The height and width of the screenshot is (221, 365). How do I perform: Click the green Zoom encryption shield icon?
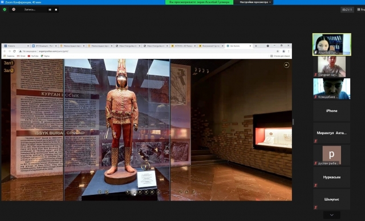[x=5, y=10]
